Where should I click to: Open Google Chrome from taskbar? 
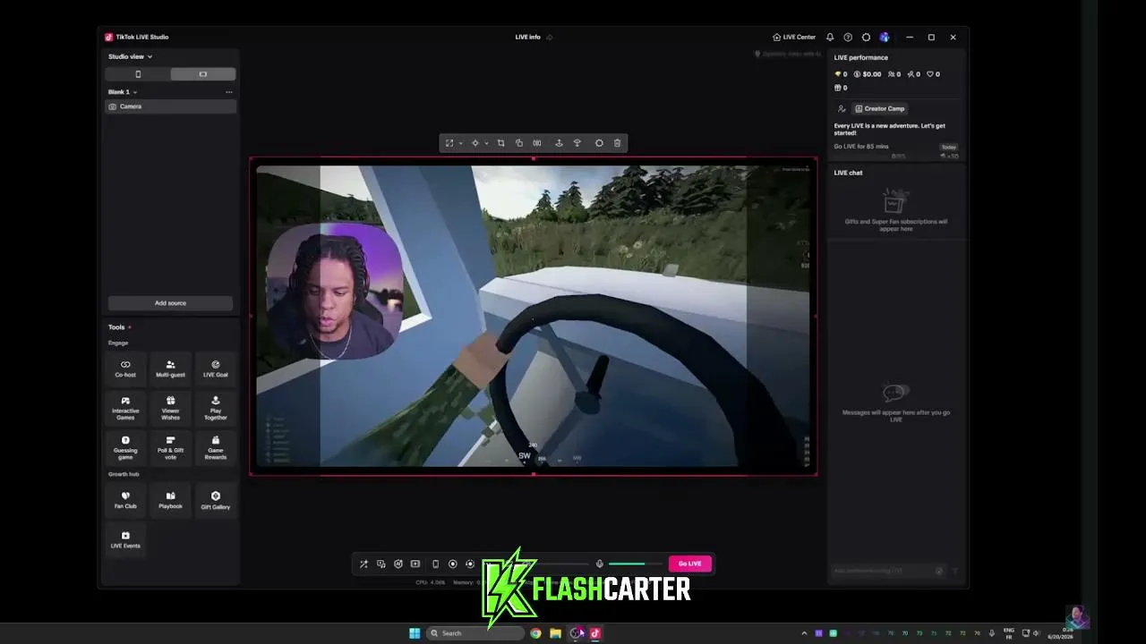535,633
